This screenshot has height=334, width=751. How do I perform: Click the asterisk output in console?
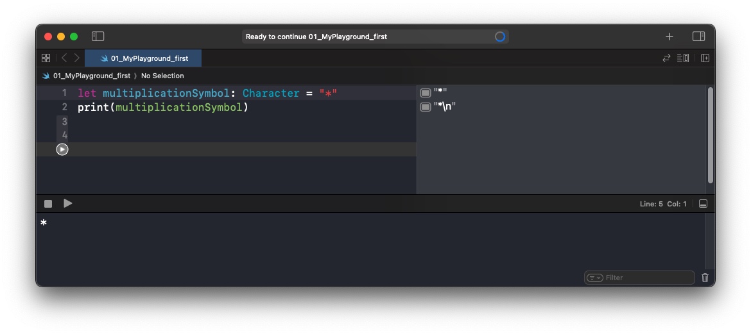(44, 223)
